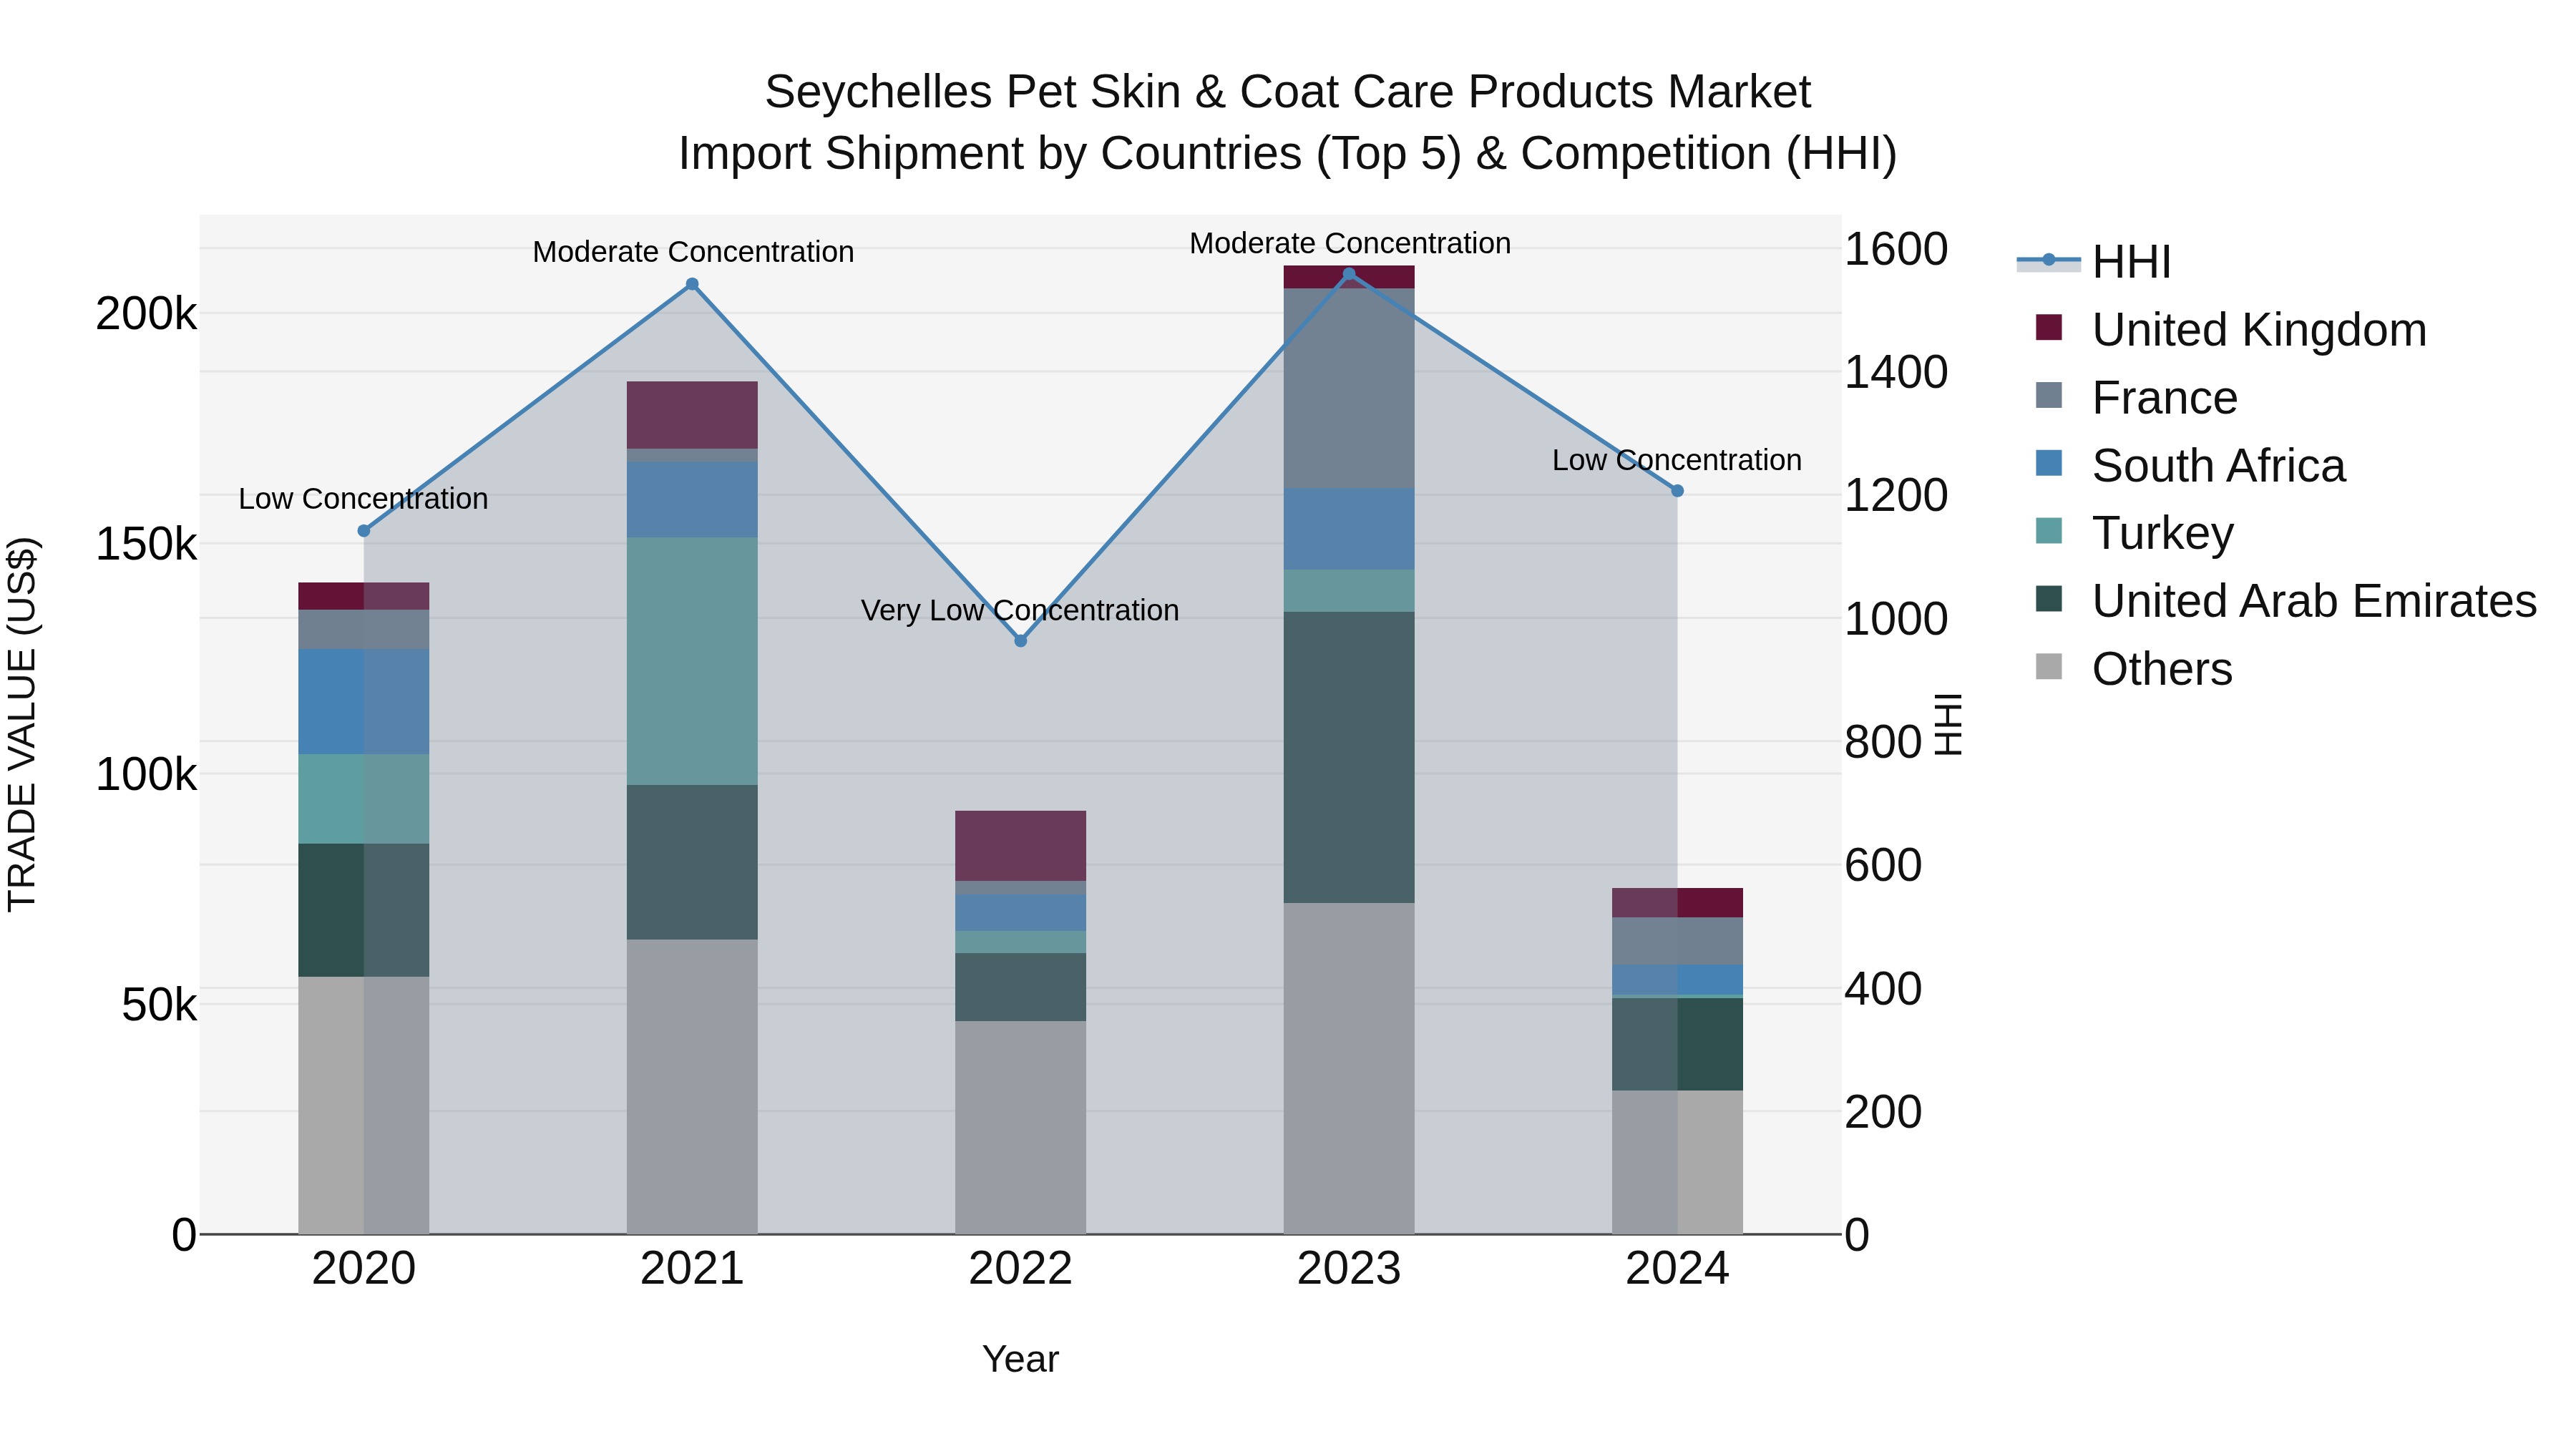Click the 'Moderate Concentration' label above 2023
This screenshot has width=2576, height=1449.
[1350, 243]
